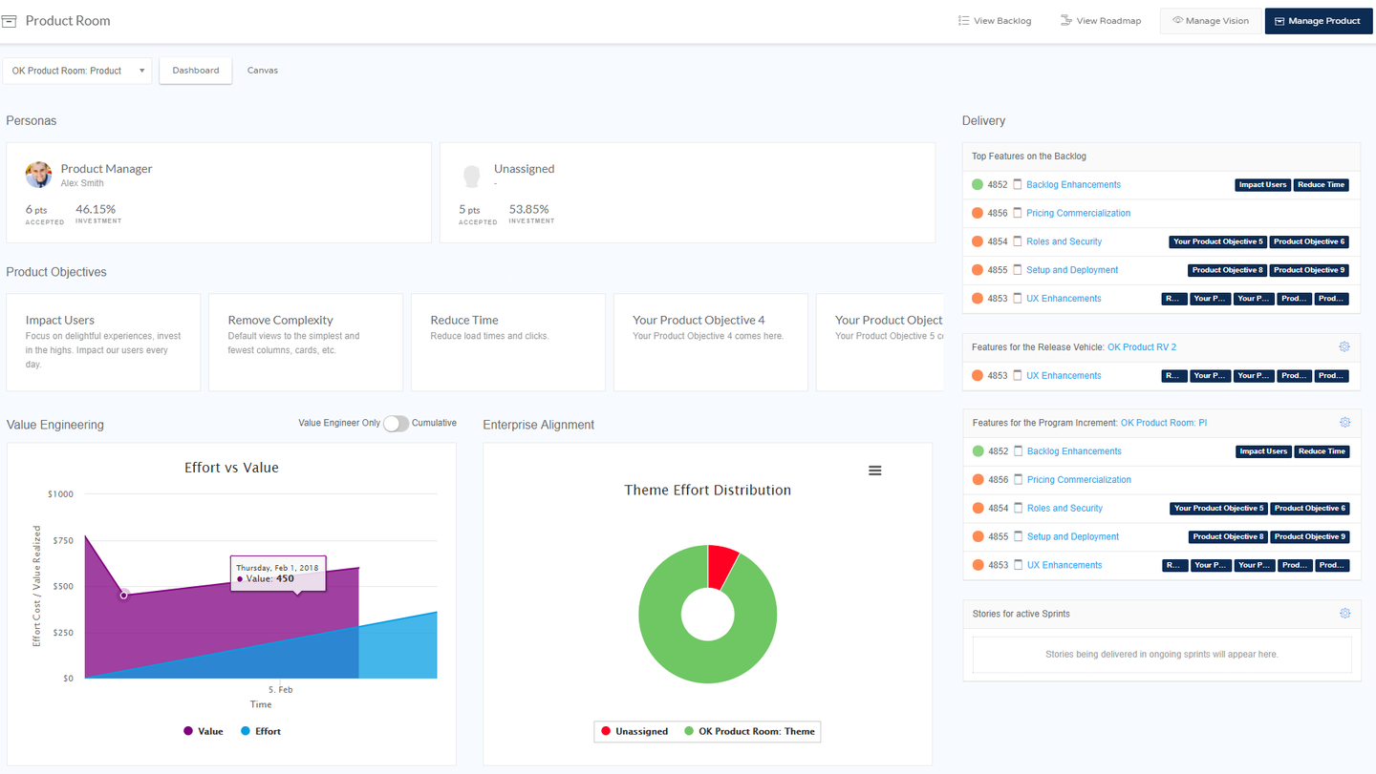Click the red Unassigned legend swatch
This screenshot has width=1376, height=774.
[x=605, y=732]
